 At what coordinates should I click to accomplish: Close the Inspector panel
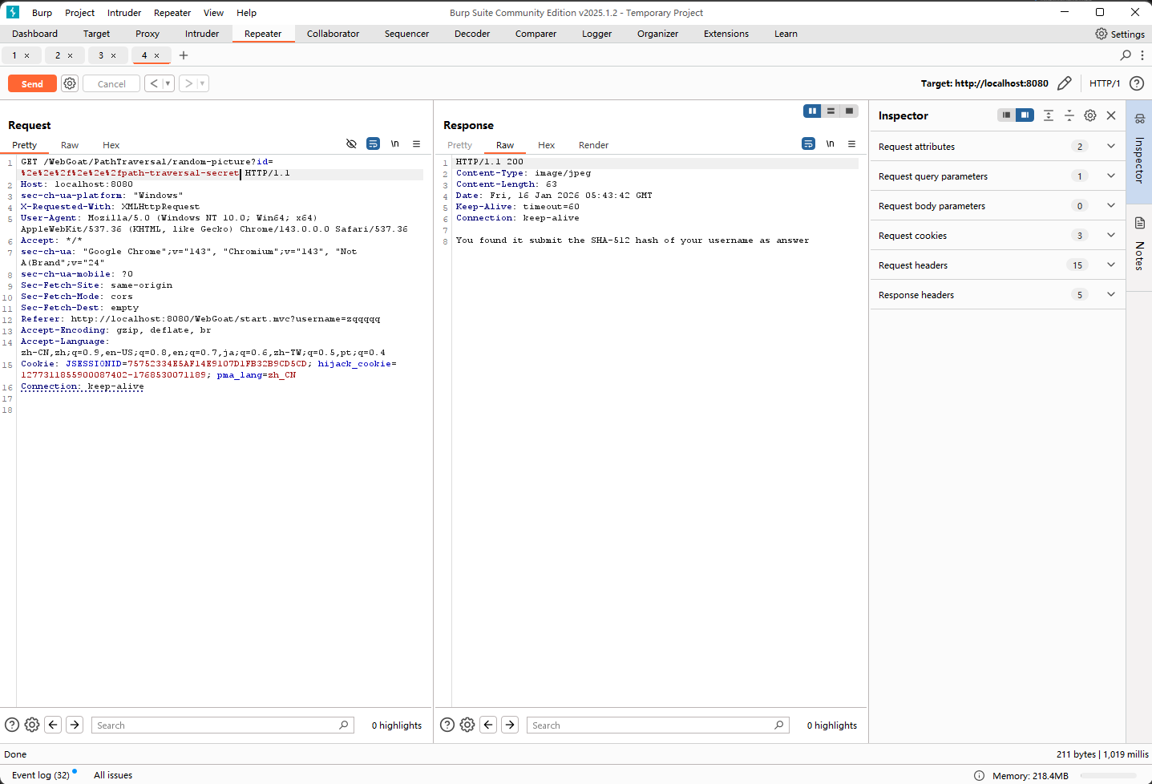pos(1111,115)
